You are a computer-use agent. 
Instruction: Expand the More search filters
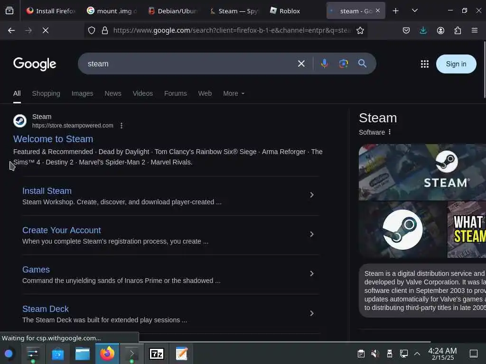pos(234,93)
